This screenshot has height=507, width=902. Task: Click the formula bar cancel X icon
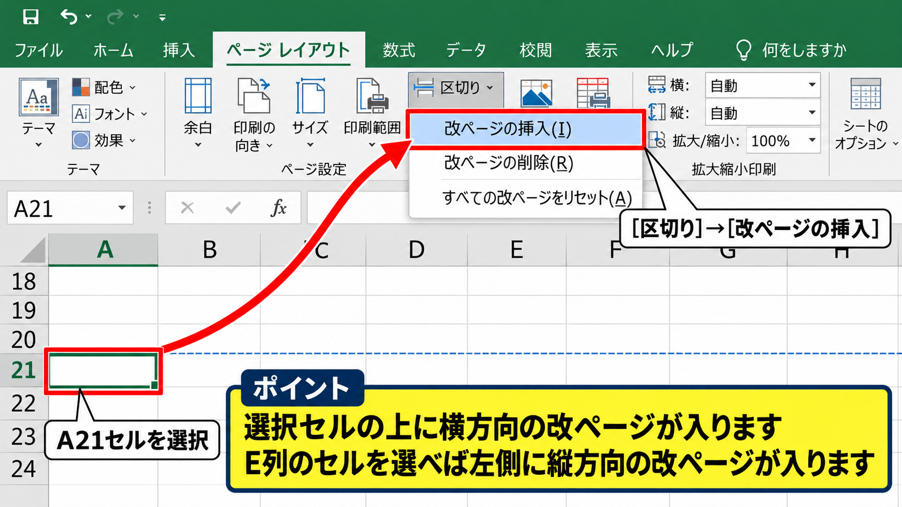click(187, 207)
